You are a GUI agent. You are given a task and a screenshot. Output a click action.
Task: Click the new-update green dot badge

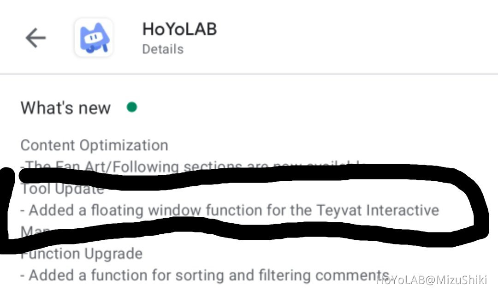[132, 107]
